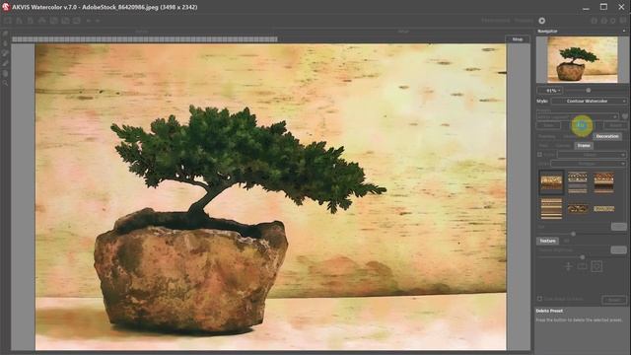
Task: Switch to the Before tab above the image
Action: (141, 31)
